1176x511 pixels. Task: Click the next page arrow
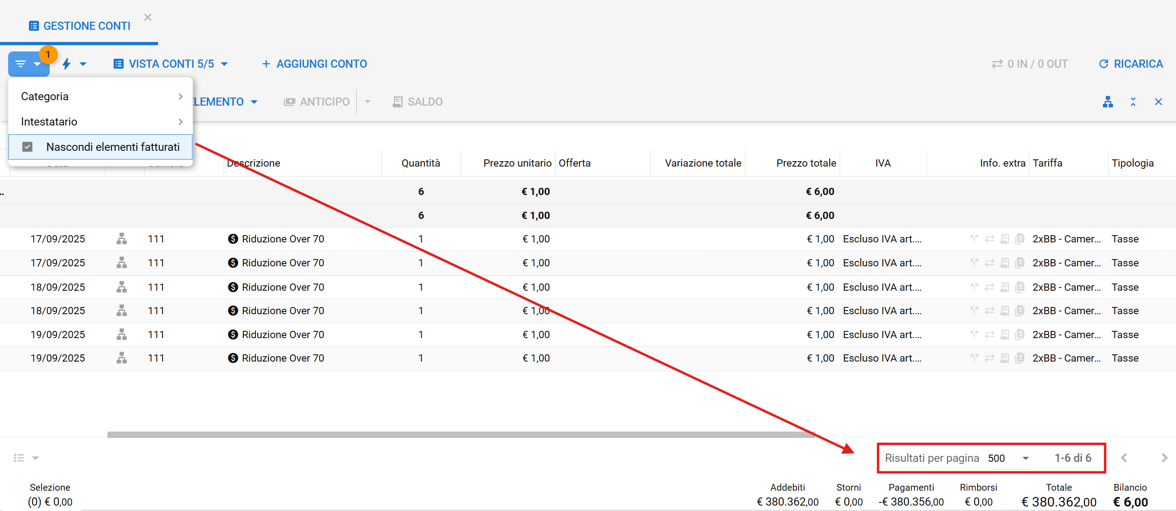1164,458
